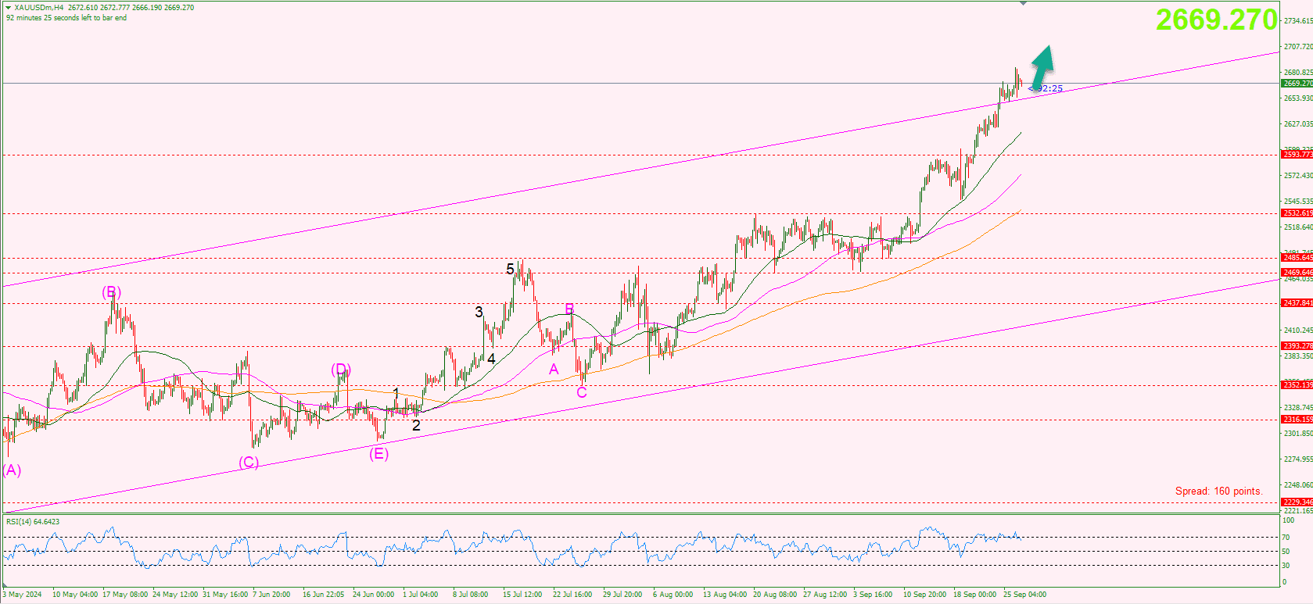Select the chart shift triangle marker on top edge
The width and height of the screenshot is (1313, 604).
click(1023, 3)
